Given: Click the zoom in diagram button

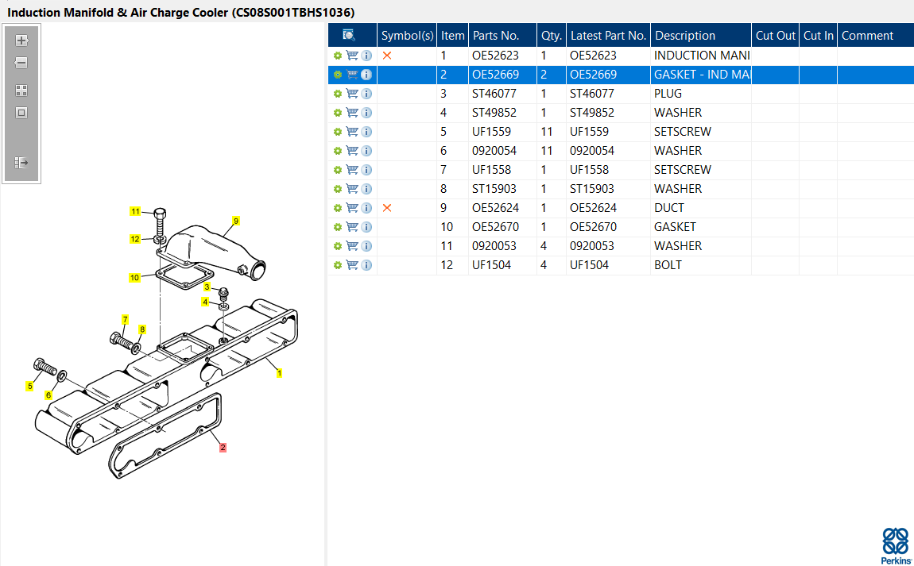Looking at the screenshot, I should 21,40.
